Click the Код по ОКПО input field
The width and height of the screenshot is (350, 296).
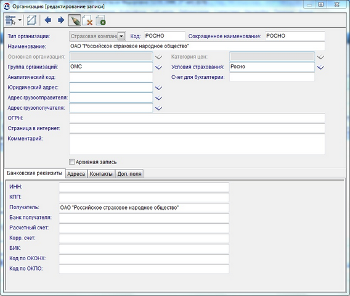pyautogui.click(x=144, y=269)
